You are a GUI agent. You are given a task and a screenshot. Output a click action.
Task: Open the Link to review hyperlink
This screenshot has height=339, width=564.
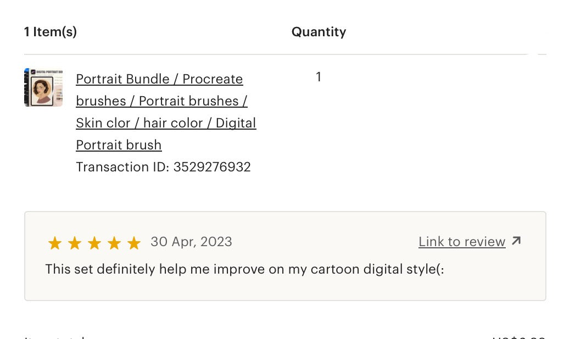[462, 241]
